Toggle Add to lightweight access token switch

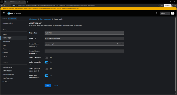46,69
